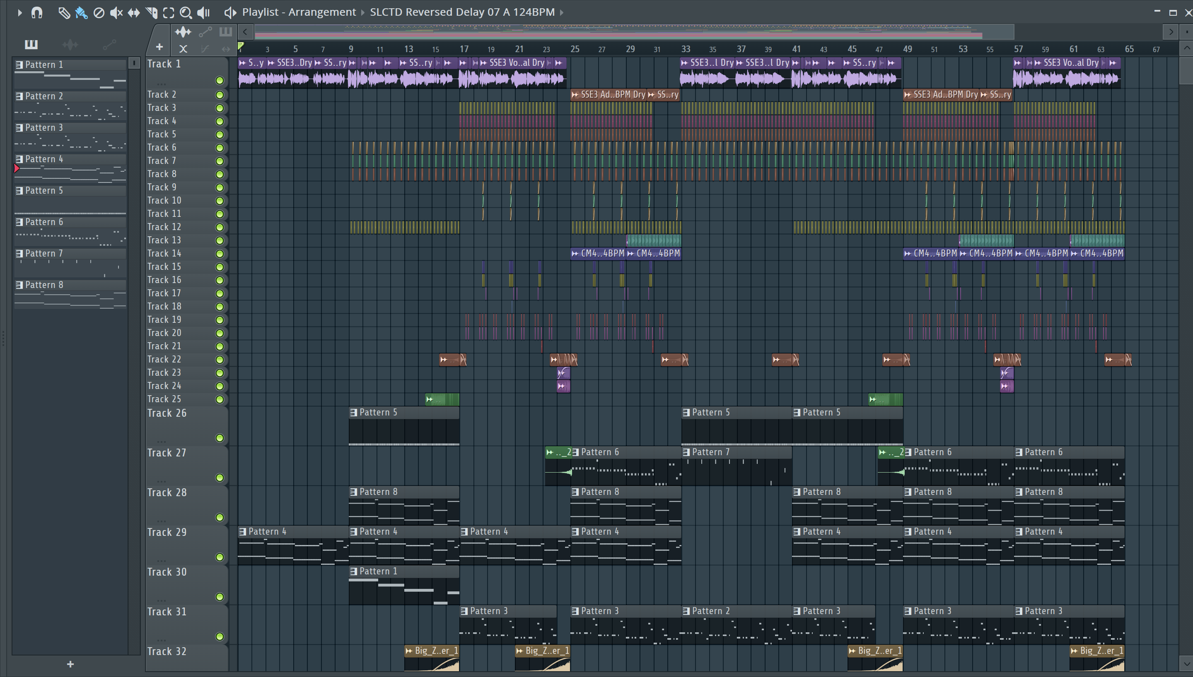
Task: Open the Pattern 6 icon menu in picker
Action: (x=19, y=222)
